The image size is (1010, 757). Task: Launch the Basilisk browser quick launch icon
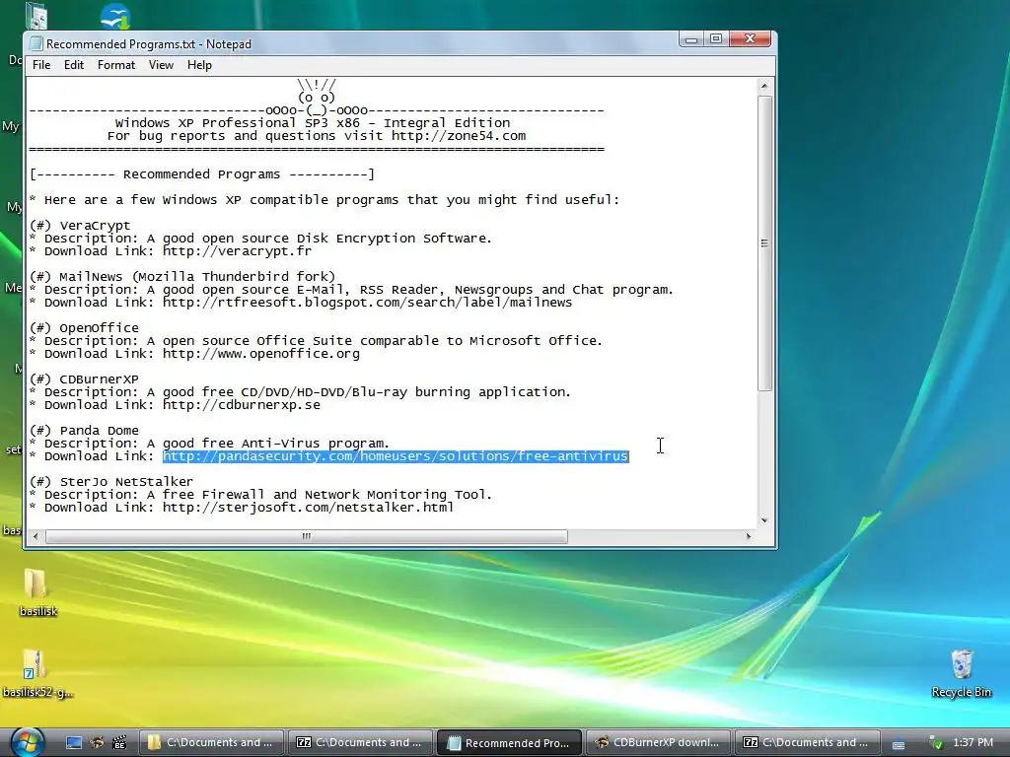point(97,742)
